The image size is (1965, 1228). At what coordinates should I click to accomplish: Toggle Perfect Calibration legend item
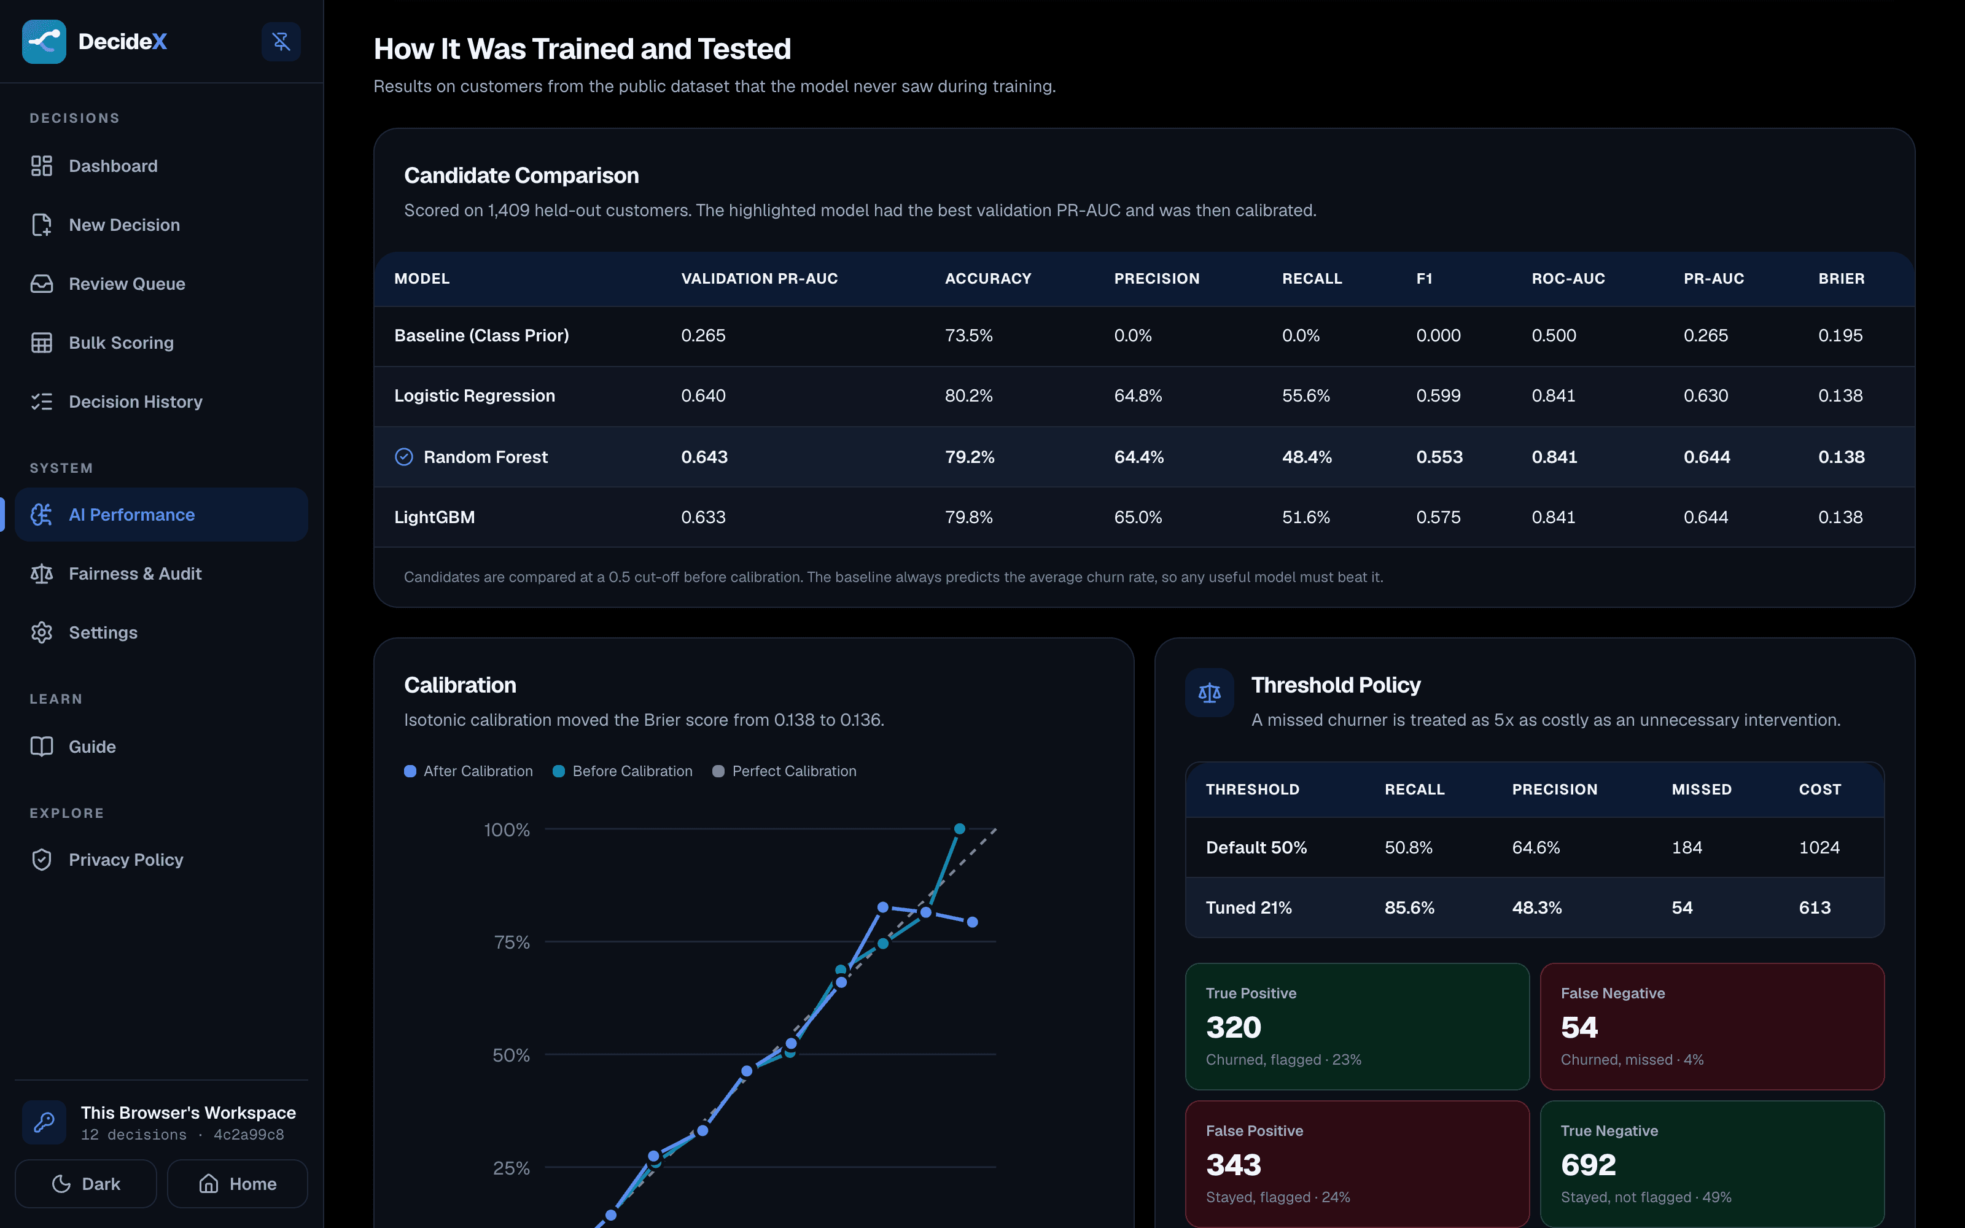click(784, 771)
